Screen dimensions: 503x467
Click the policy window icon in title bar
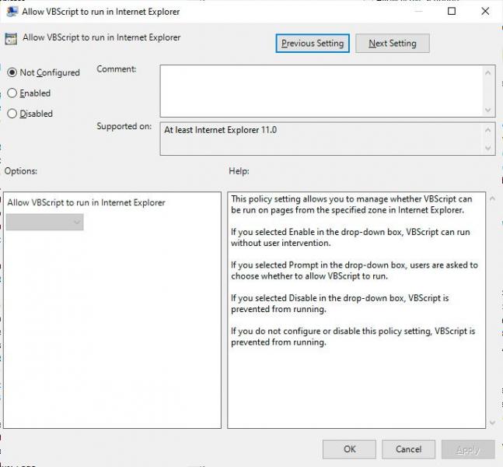click(12, 12)
